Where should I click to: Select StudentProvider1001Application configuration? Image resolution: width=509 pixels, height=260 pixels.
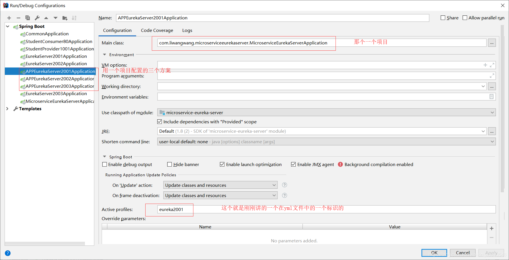pyautogui.click(x=60, y=49)
